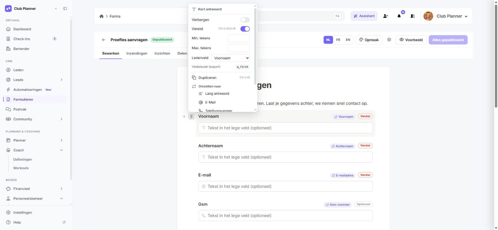498x230 pixels.
Task: Click the sidebar collapse panel icon
Action: click(x=65, y=9)
